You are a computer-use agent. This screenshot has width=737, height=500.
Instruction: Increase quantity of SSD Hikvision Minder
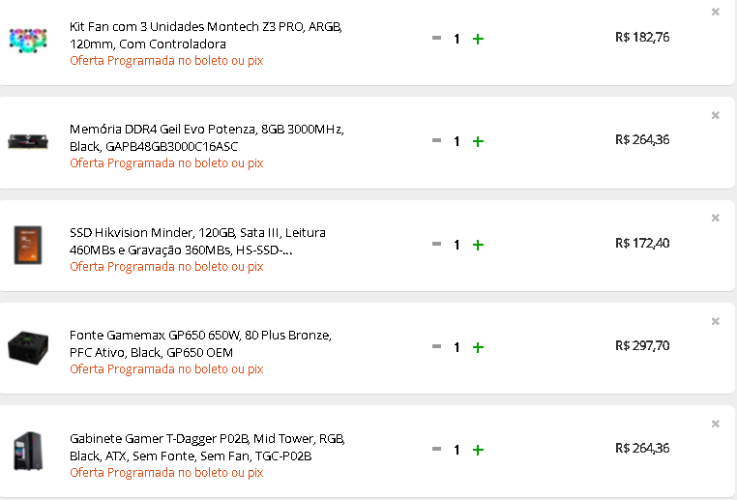(x=478, y=245)
